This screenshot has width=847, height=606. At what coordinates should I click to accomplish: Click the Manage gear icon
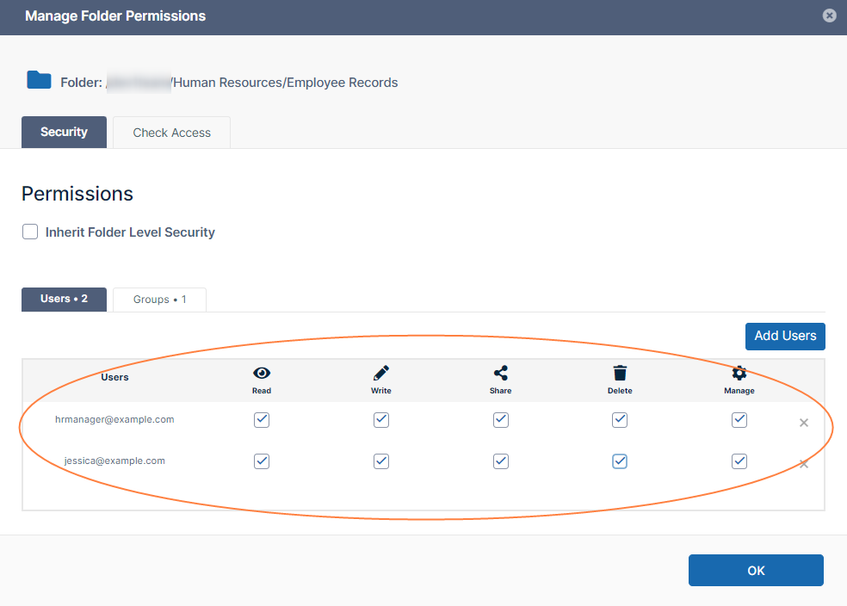[x=739, y=374]
